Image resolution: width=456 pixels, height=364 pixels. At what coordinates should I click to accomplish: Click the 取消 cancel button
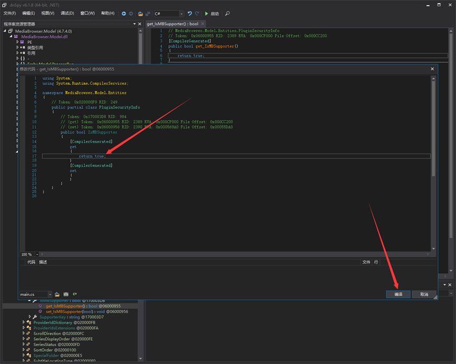(x=424, y=294)
